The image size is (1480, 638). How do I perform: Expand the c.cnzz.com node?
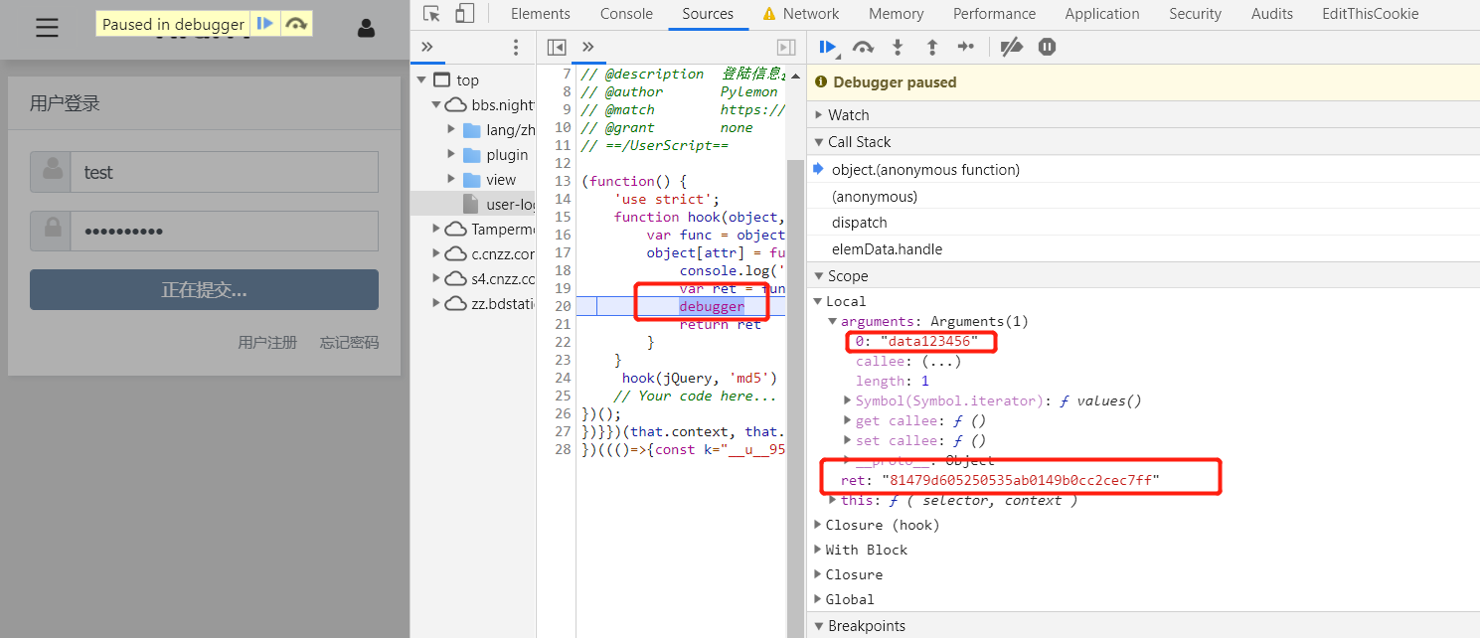[436, 254]
